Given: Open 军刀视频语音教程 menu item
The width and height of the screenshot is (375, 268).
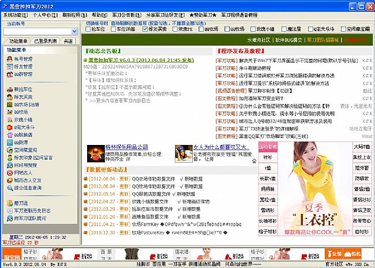Looking at the screenshot, I should point(239,15).
